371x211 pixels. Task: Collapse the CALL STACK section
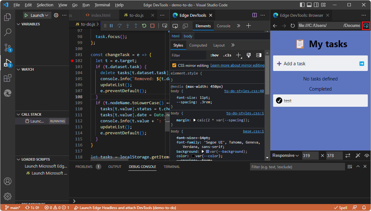coord(19,114)
